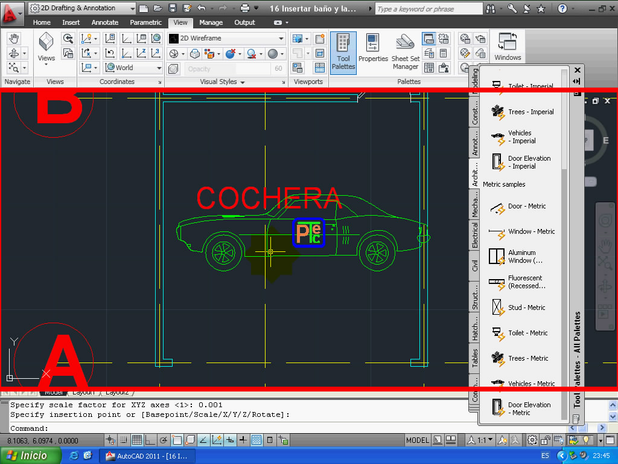
Task: Click the Zoom Extents tool
Action: [x=14, y=68]
